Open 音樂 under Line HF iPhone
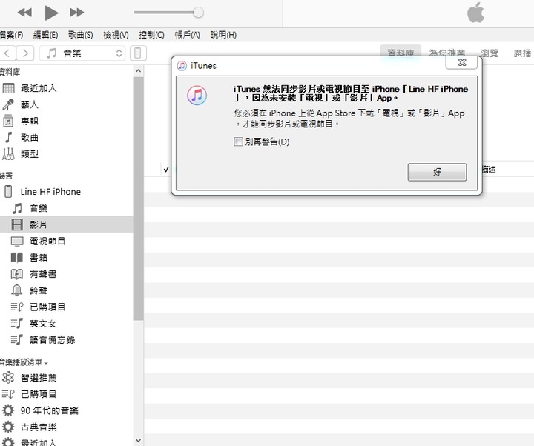The image size is (534, 446). (x=67, y=208)
